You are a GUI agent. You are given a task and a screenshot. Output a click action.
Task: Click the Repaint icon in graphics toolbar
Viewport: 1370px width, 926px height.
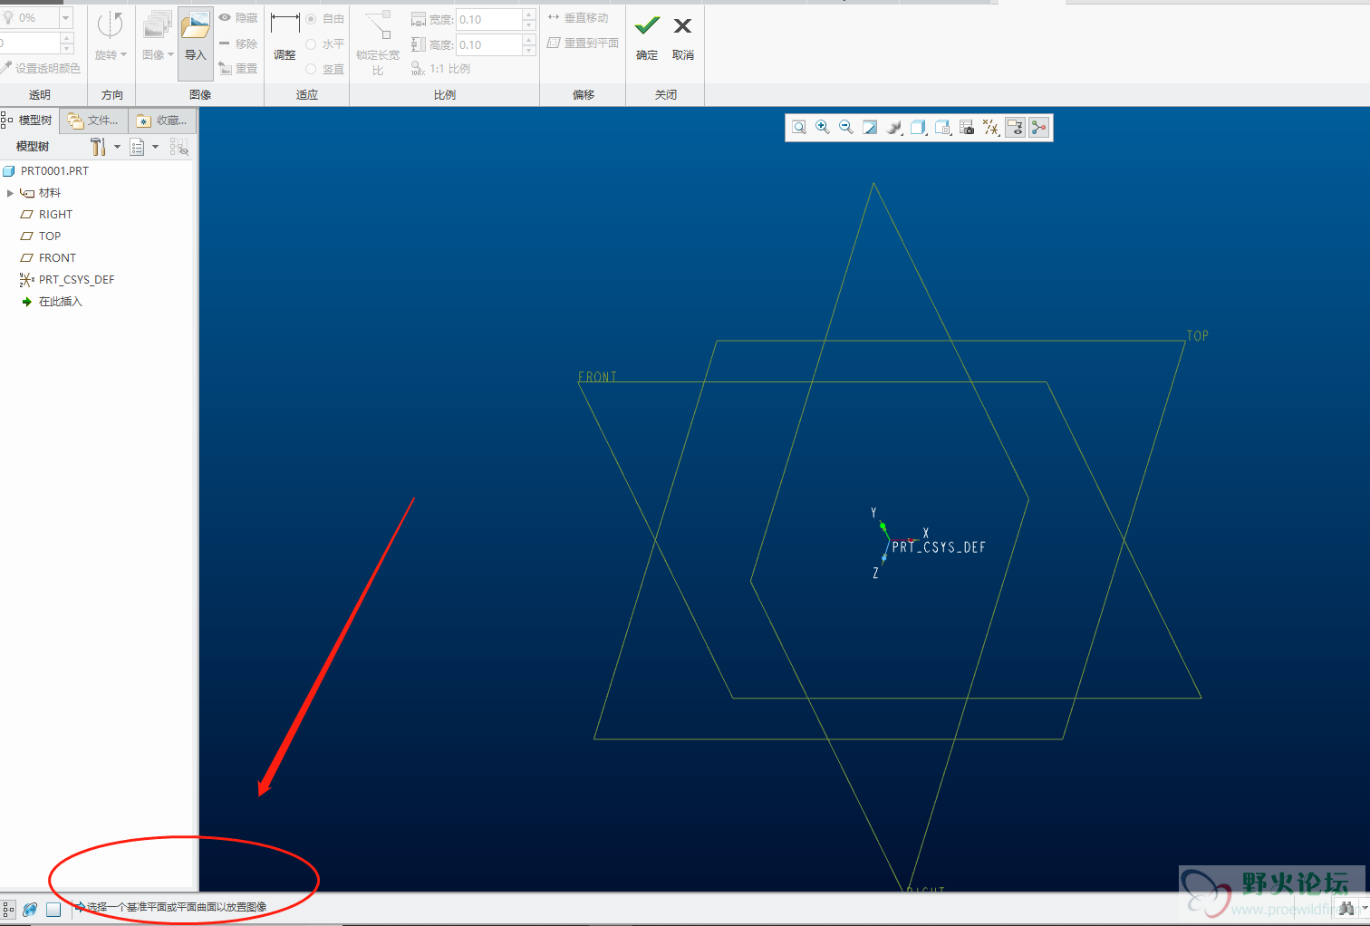click(870, 128)
